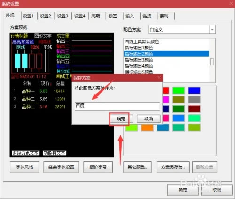Image resolution: width=235 pixels, height=199 pixels.
Task: Pick the bright green color swatch
Action: click(179, 90)
